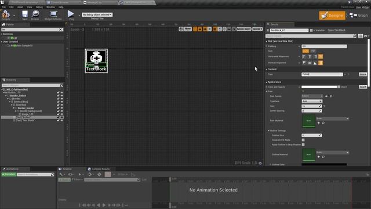Collapse Border_border tree node arrow

[14, 108]
